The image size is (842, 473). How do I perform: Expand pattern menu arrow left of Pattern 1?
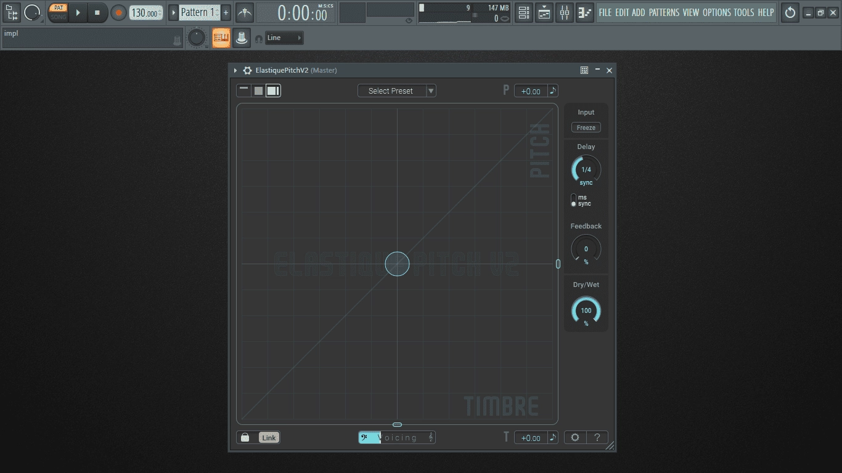pos(173,12)
